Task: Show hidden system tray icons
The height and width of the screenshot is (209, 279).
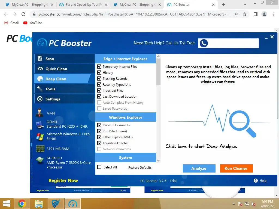Action: (x=233, y=204)
